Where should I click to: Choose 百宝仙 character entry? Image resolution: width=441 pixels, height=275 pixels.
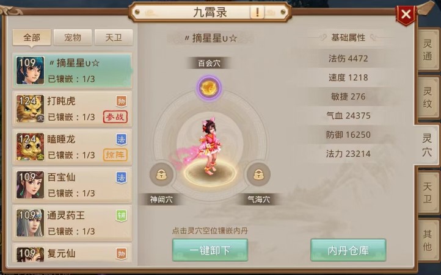coord(72,185)
